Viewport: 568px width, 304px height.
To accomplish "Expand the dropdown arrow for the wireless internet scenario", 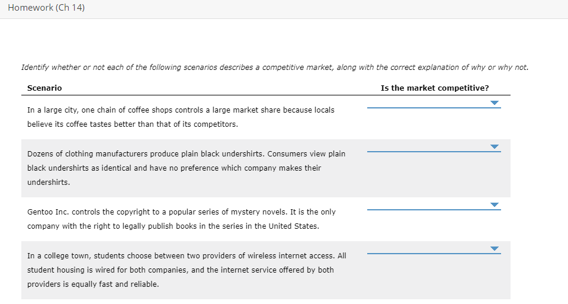I will (495, 249).
